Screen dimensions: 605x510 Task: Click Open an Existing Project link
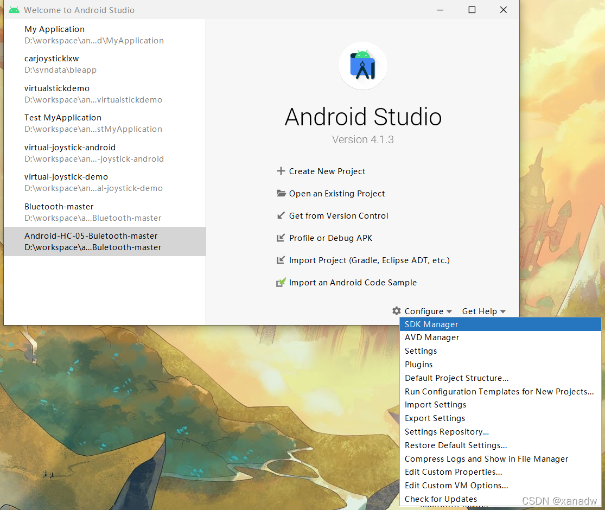(x=337, y=194)
